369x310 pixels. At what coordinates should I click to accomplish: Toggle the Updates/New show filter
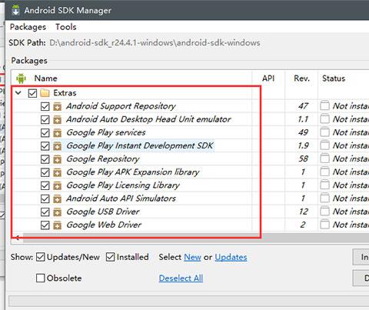click(41, 257)
